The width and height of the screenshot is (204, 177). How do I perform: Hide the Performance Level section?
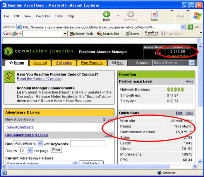(x=189, y=81)
